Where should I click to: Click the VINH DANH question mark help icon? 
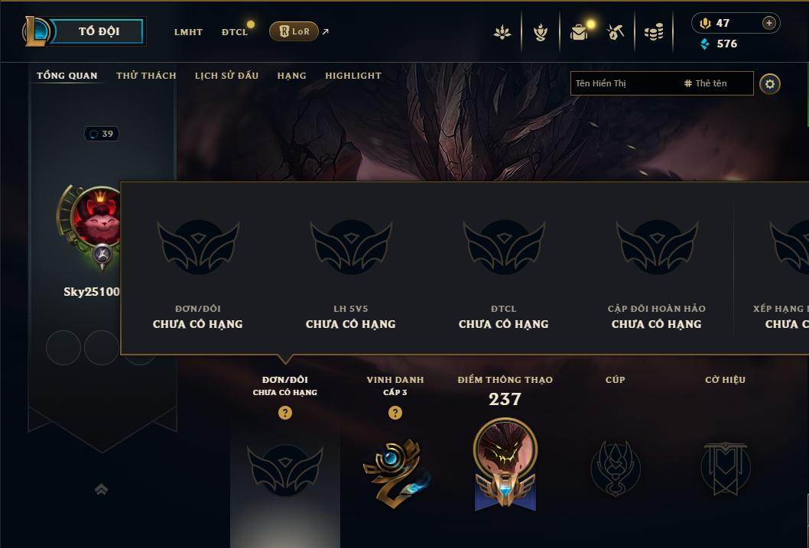click(395, 413)
